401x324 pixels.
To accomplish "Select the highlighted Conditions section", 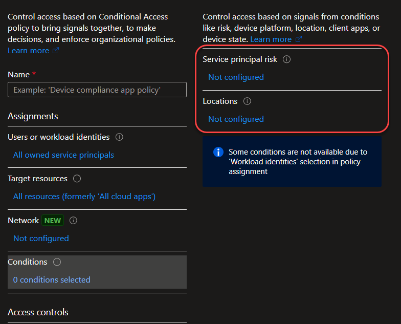I will pos(97,272).
